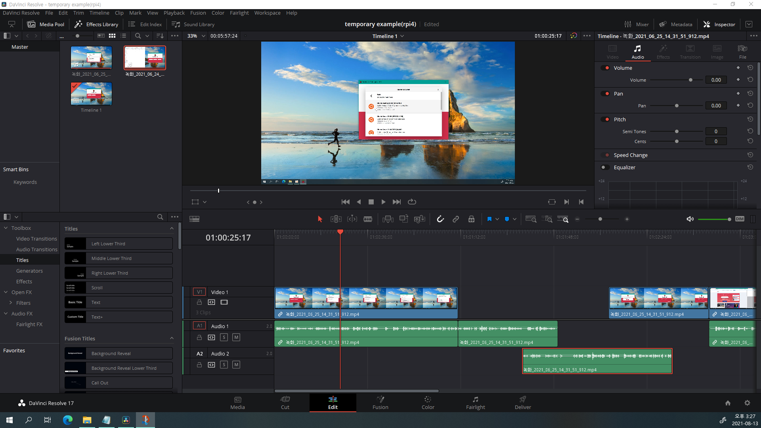The height and width of the screenshot is (428, 761).
Task: Open the Mixer panel
Action: (x=637, y=24)
